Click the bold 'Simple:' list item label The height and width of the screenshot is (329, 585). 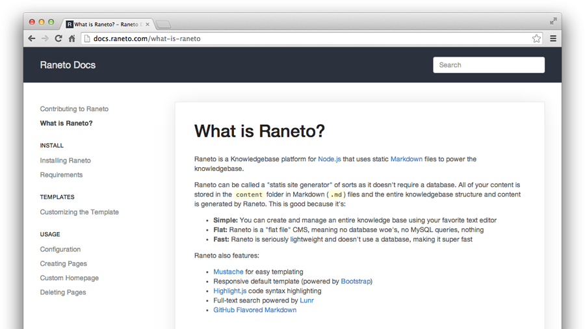coord(226,220)
